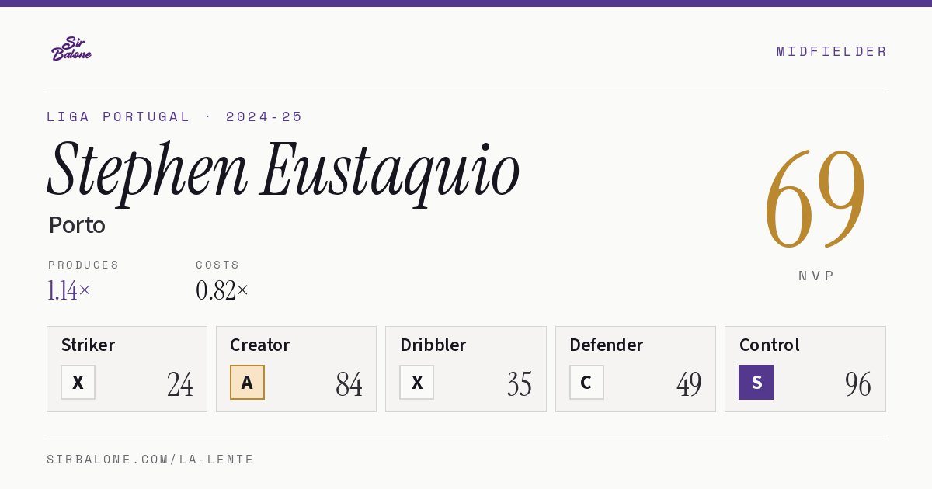Click the Creator score 84

349,384
